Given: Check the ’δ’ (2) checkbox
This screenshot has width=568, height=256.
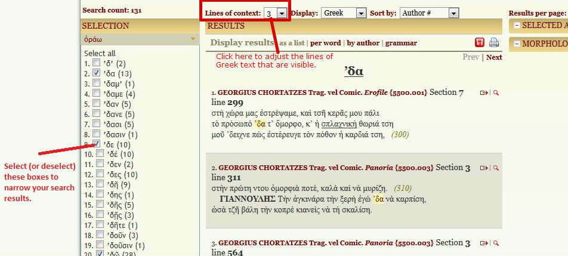Looking at the screenshot, I should click(x=97, y=63).
